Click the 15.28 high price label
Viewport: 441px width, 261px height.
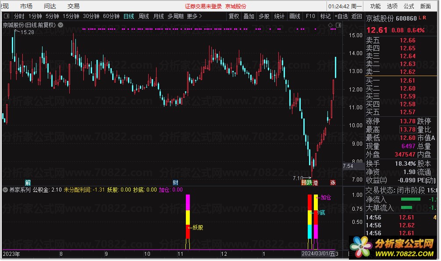coord(27,32)
